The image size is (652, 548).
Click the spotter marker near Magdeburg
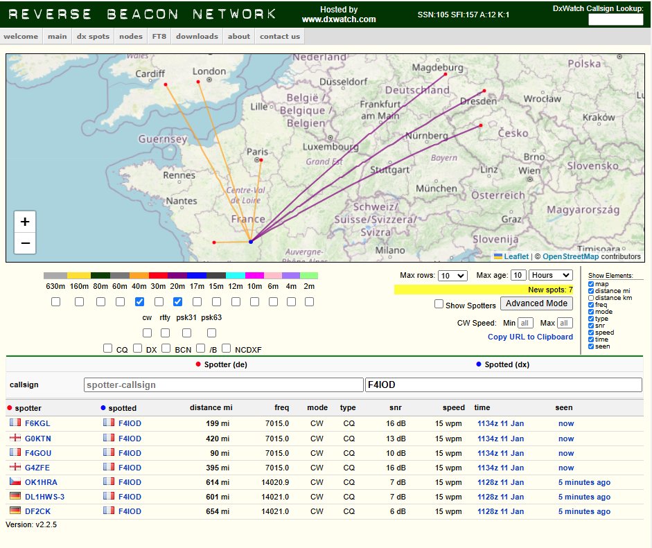[446, 74]
